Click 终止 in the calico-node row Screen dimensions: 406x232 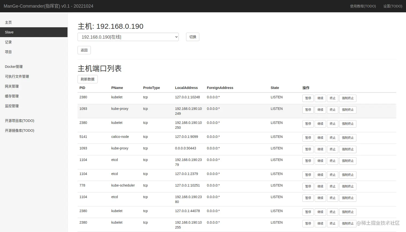333,138
